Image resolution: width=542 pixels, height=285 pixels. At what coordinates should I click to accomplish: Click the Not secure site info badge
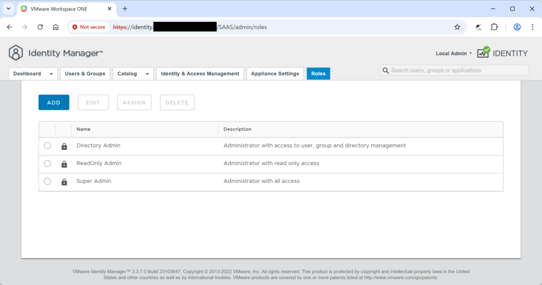click(89, 27)
